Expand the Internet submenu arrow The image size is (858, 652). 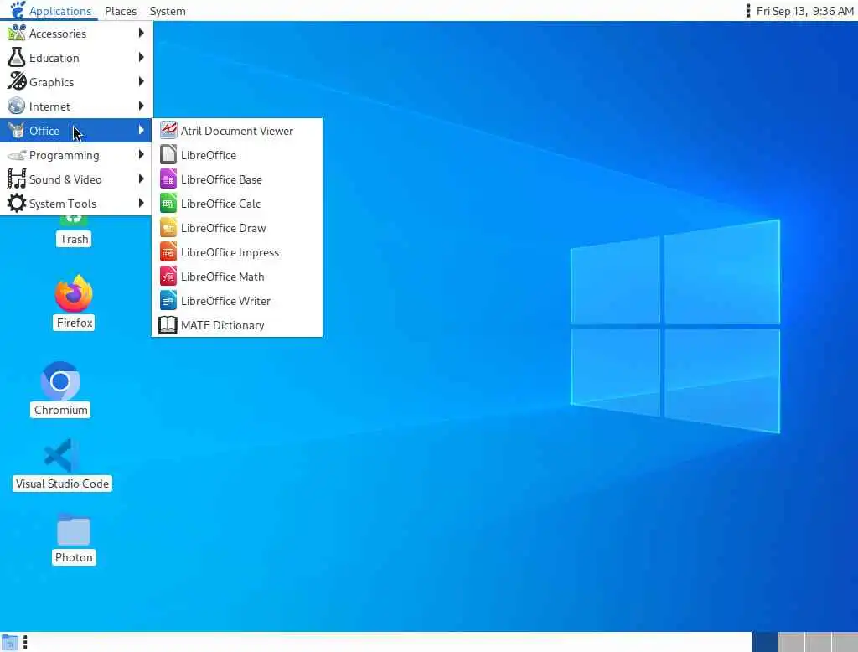(141, 106)
